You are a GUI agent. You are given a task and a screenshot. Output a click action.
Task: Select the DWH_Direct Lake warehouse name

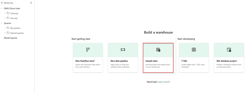tap(12, 9)
